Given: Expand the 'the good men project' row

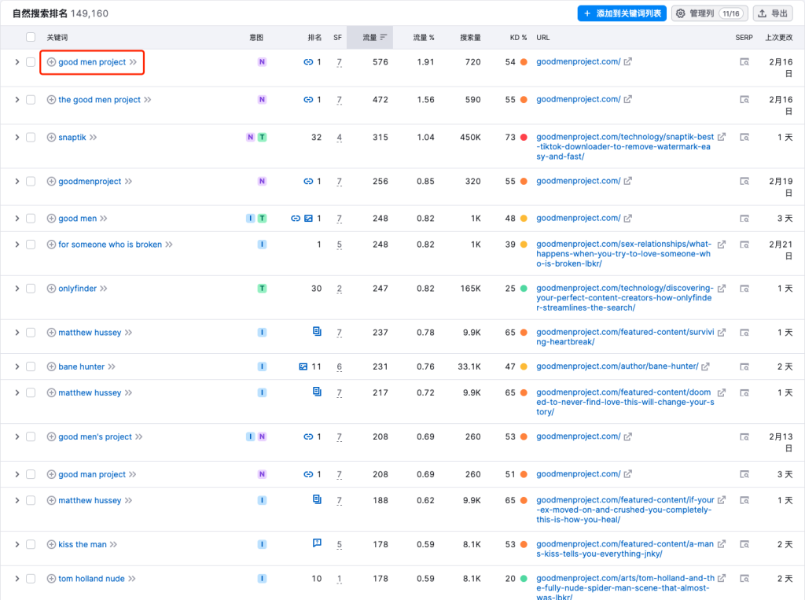Looking at the screenshot, I should [x=17, y=100].
